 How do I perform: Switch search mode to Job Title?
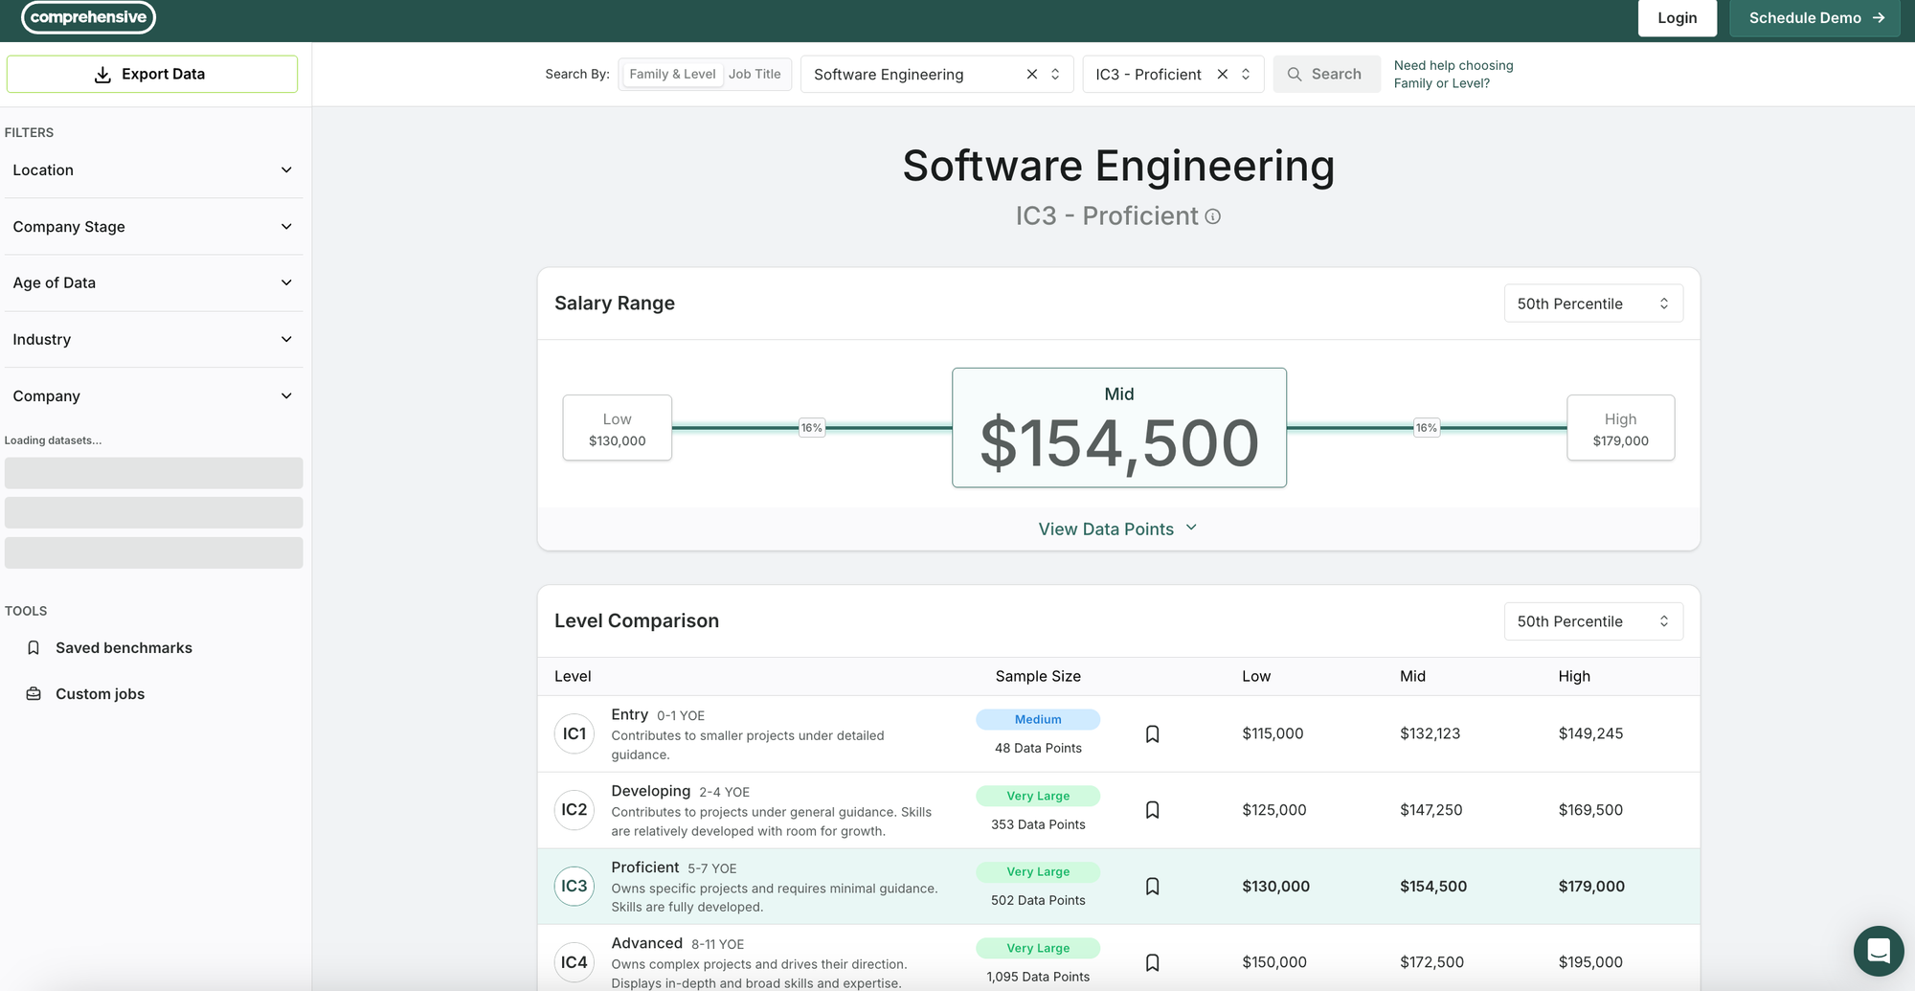(x=755, y=75)
